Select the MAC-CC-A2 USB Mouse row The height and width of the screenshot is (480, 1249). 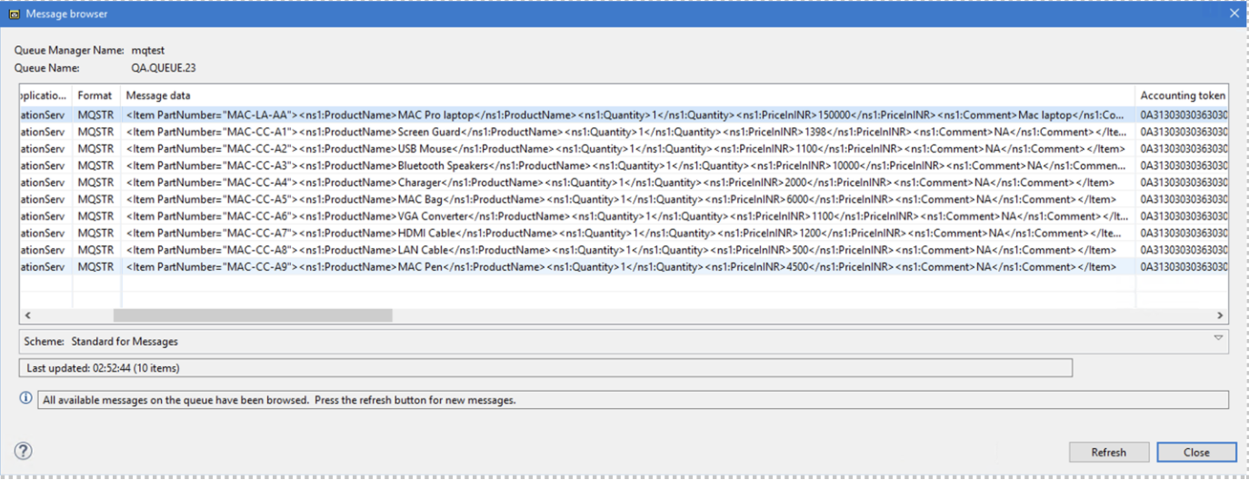click(x=624, y=149)
